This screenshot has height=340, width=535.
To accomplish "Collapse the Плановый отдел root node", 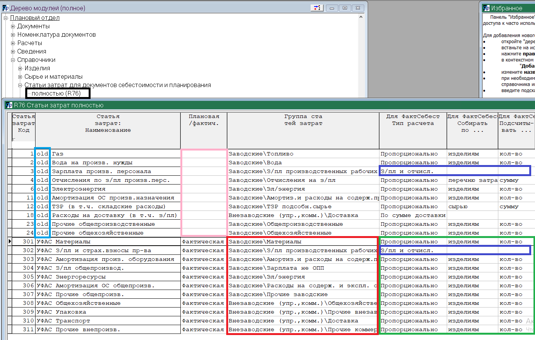I will (6, 18).
